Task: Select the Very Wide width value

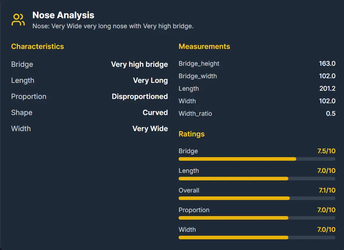Action: (x=150, y=129)
